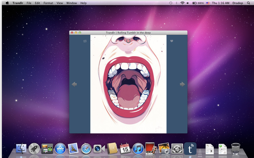The image size is (254, 158).
Task: Click the volume speaker icon
Action: [188, 3]
